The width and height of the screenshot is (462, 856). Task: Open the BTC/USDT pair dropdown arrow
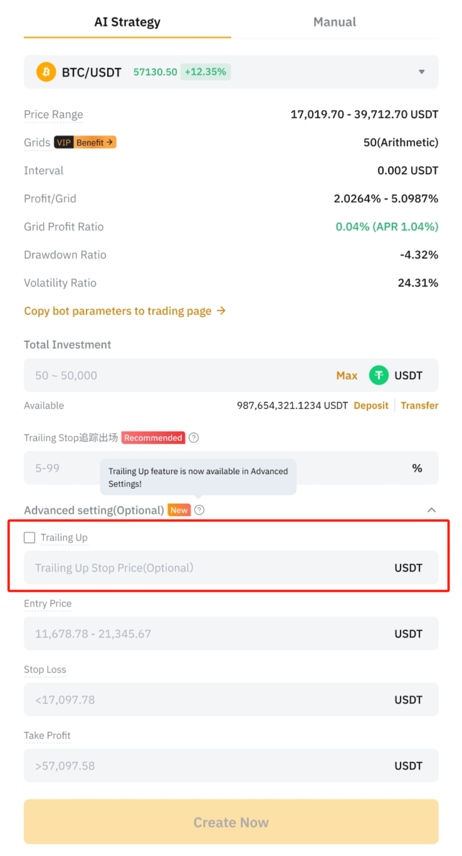[421, 72]
